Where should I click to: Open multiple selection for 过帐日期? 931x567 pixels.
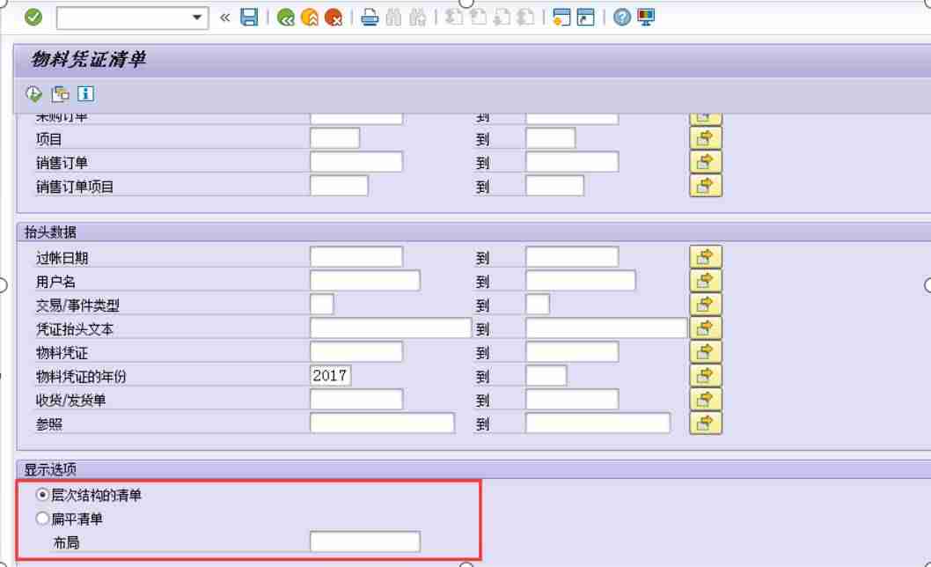[x=706, y=257]
